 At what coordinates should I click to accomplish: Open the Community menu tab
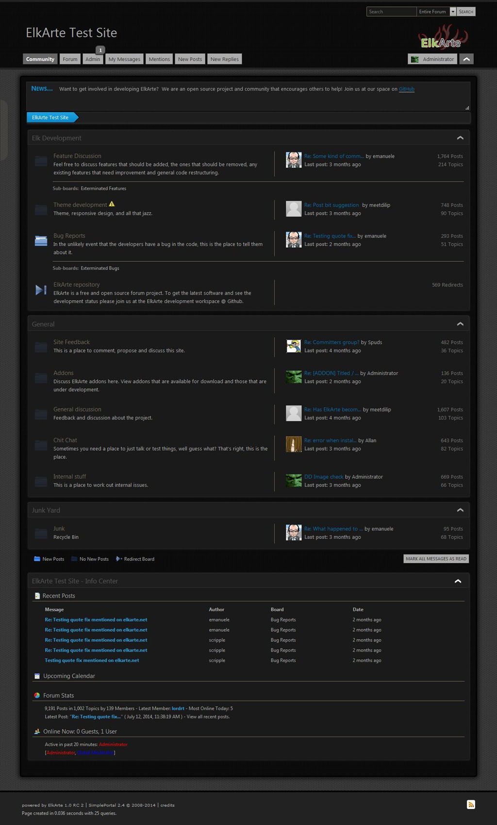(40, 59)
